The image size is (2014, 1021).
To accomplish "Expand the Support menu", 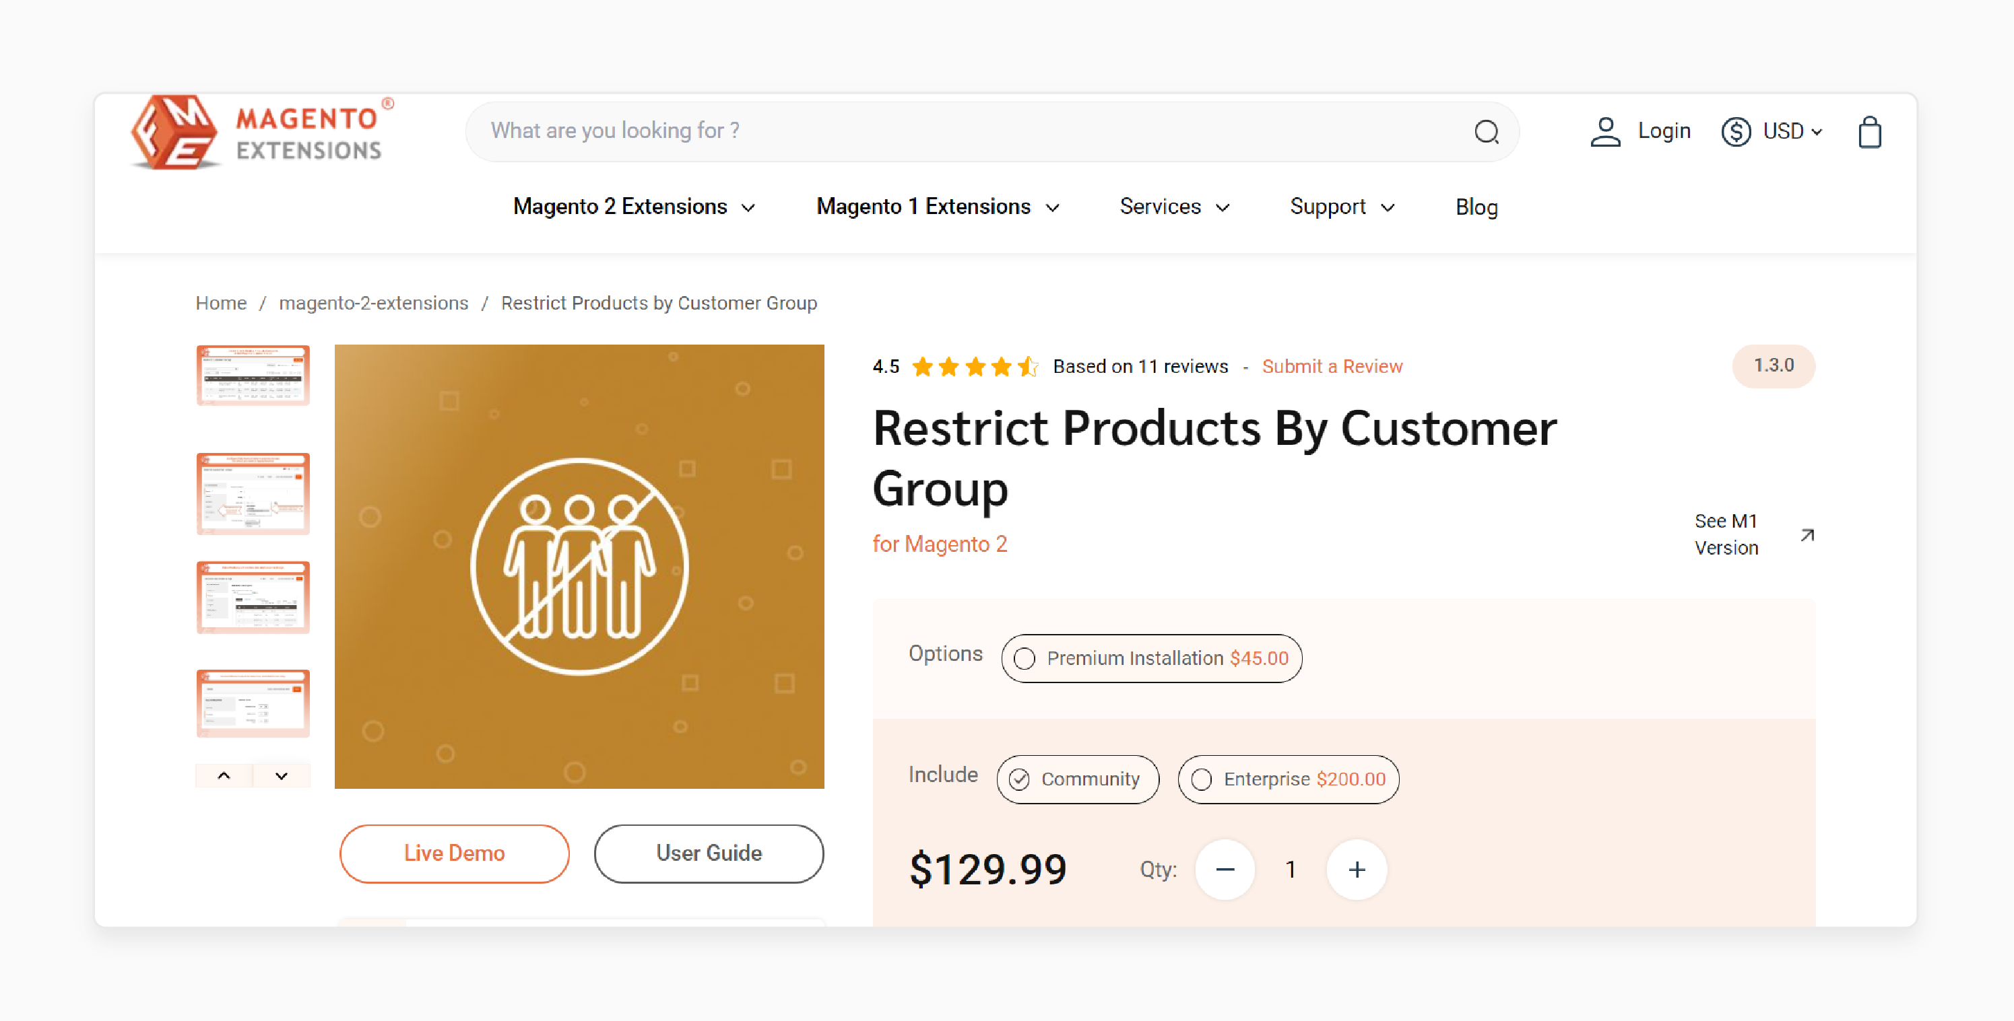I will [1342, 207].
